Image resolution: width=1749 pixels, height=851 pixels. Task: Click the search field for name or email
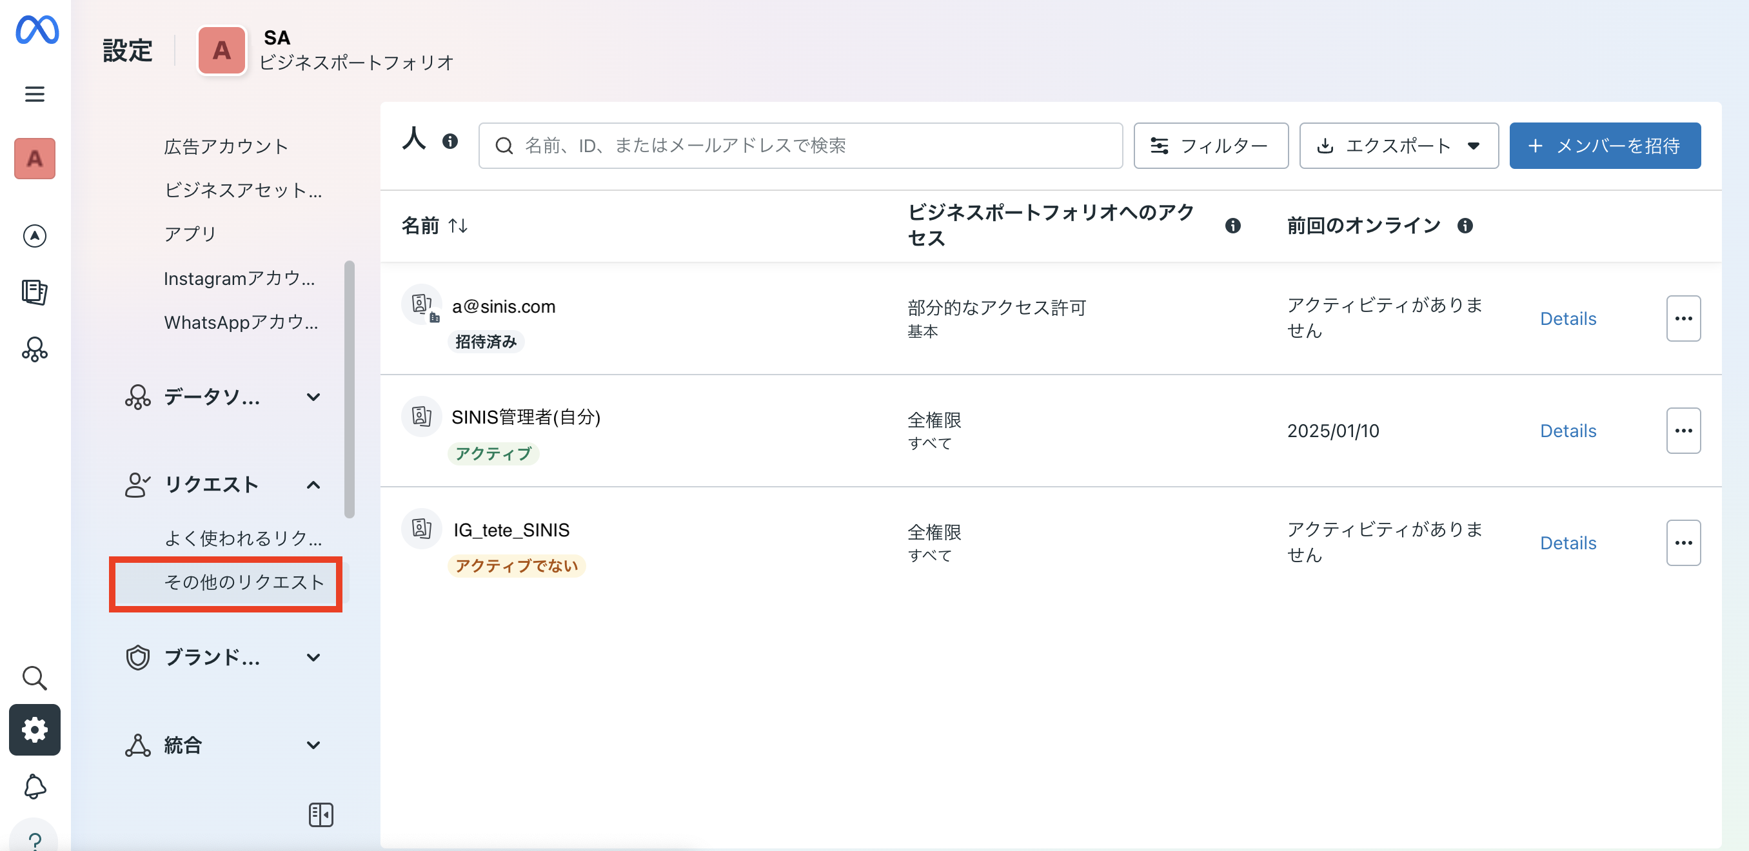coord(801,145)
